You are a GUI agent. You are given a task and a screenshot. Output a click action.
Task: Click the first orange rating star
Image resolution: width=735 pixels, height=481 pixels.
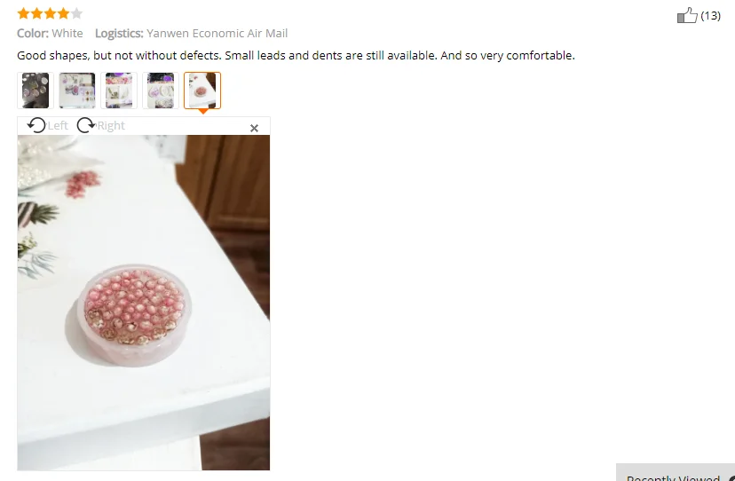(23, 13)
